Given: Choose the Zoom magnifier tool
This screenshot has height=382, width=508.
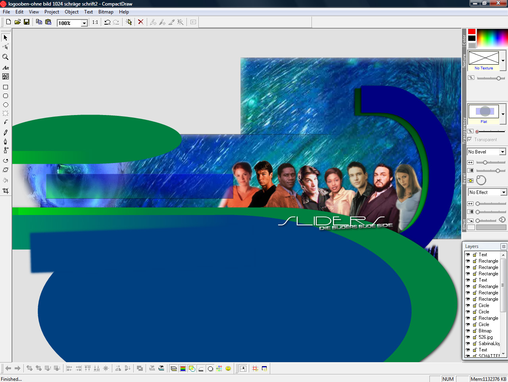Looking at the screenshot, I should point(6,57).
